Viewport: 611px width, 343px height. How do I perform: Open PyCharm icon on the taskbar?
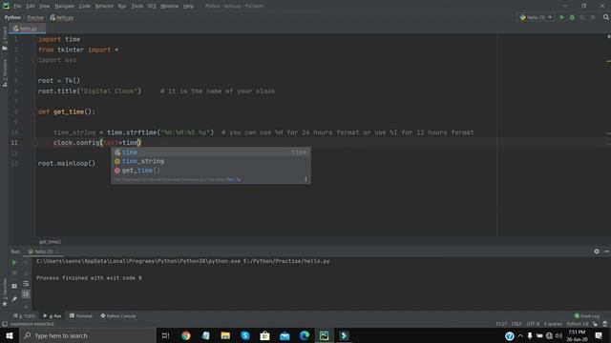coord(325,335)
